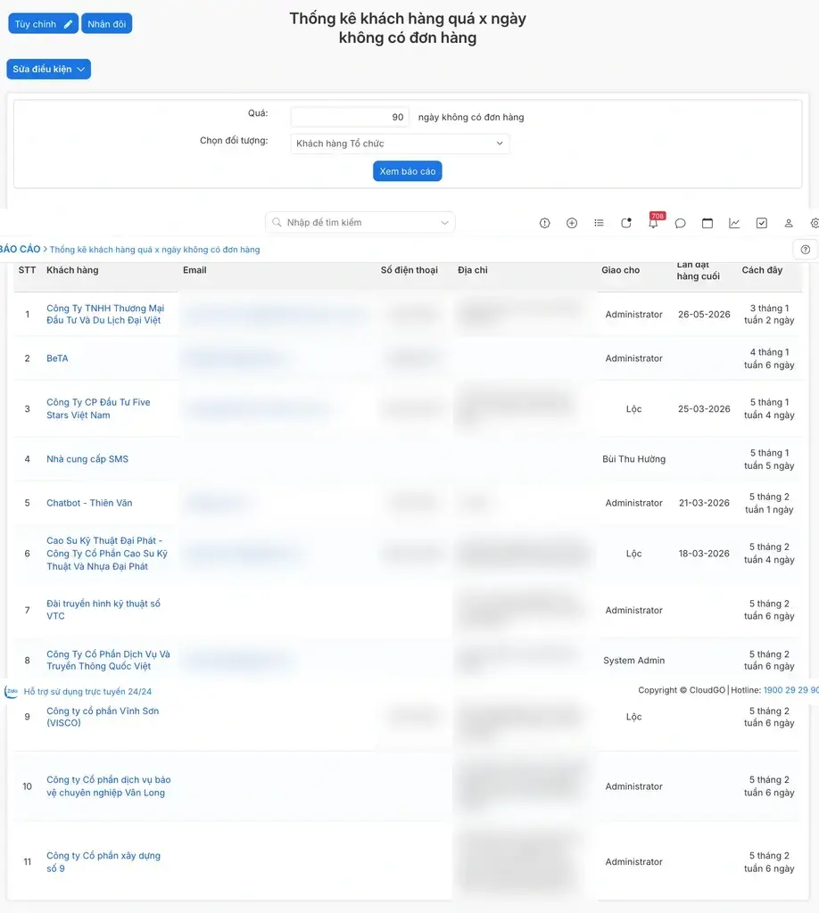Image resolution: width=819 pixels, height=913 pixels.
Task: Open customer Công Ty TNHH Thương Mại Đầu Tư Và Du Lịch Đại Việt
Action: 105,314
